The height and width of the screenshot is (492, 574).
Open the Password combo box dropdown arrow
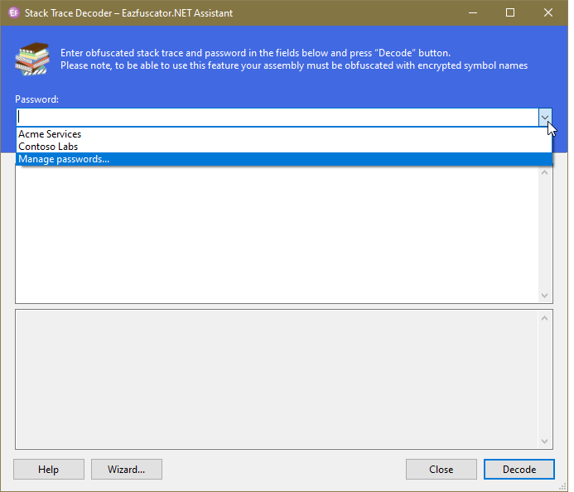tap(545, 118)
